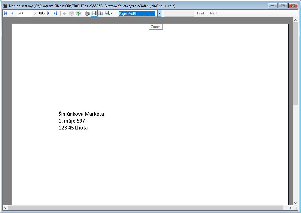301x213 pixels.
Task: Print the report with the printer icon
Action: point(87,13)
